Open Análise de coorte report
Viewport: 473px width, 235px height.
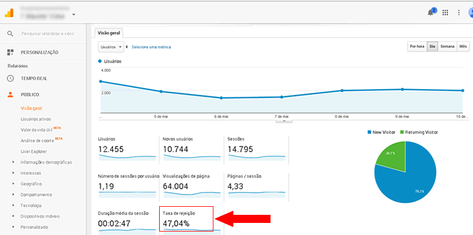click(37, 141)
